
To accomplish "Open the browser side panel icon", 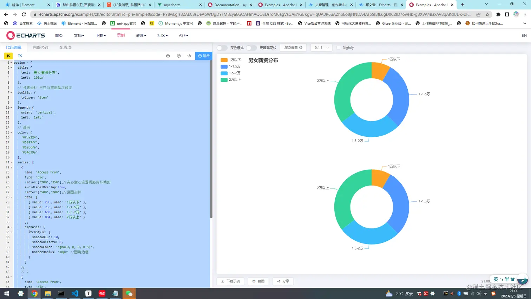I will pos(507,14).
